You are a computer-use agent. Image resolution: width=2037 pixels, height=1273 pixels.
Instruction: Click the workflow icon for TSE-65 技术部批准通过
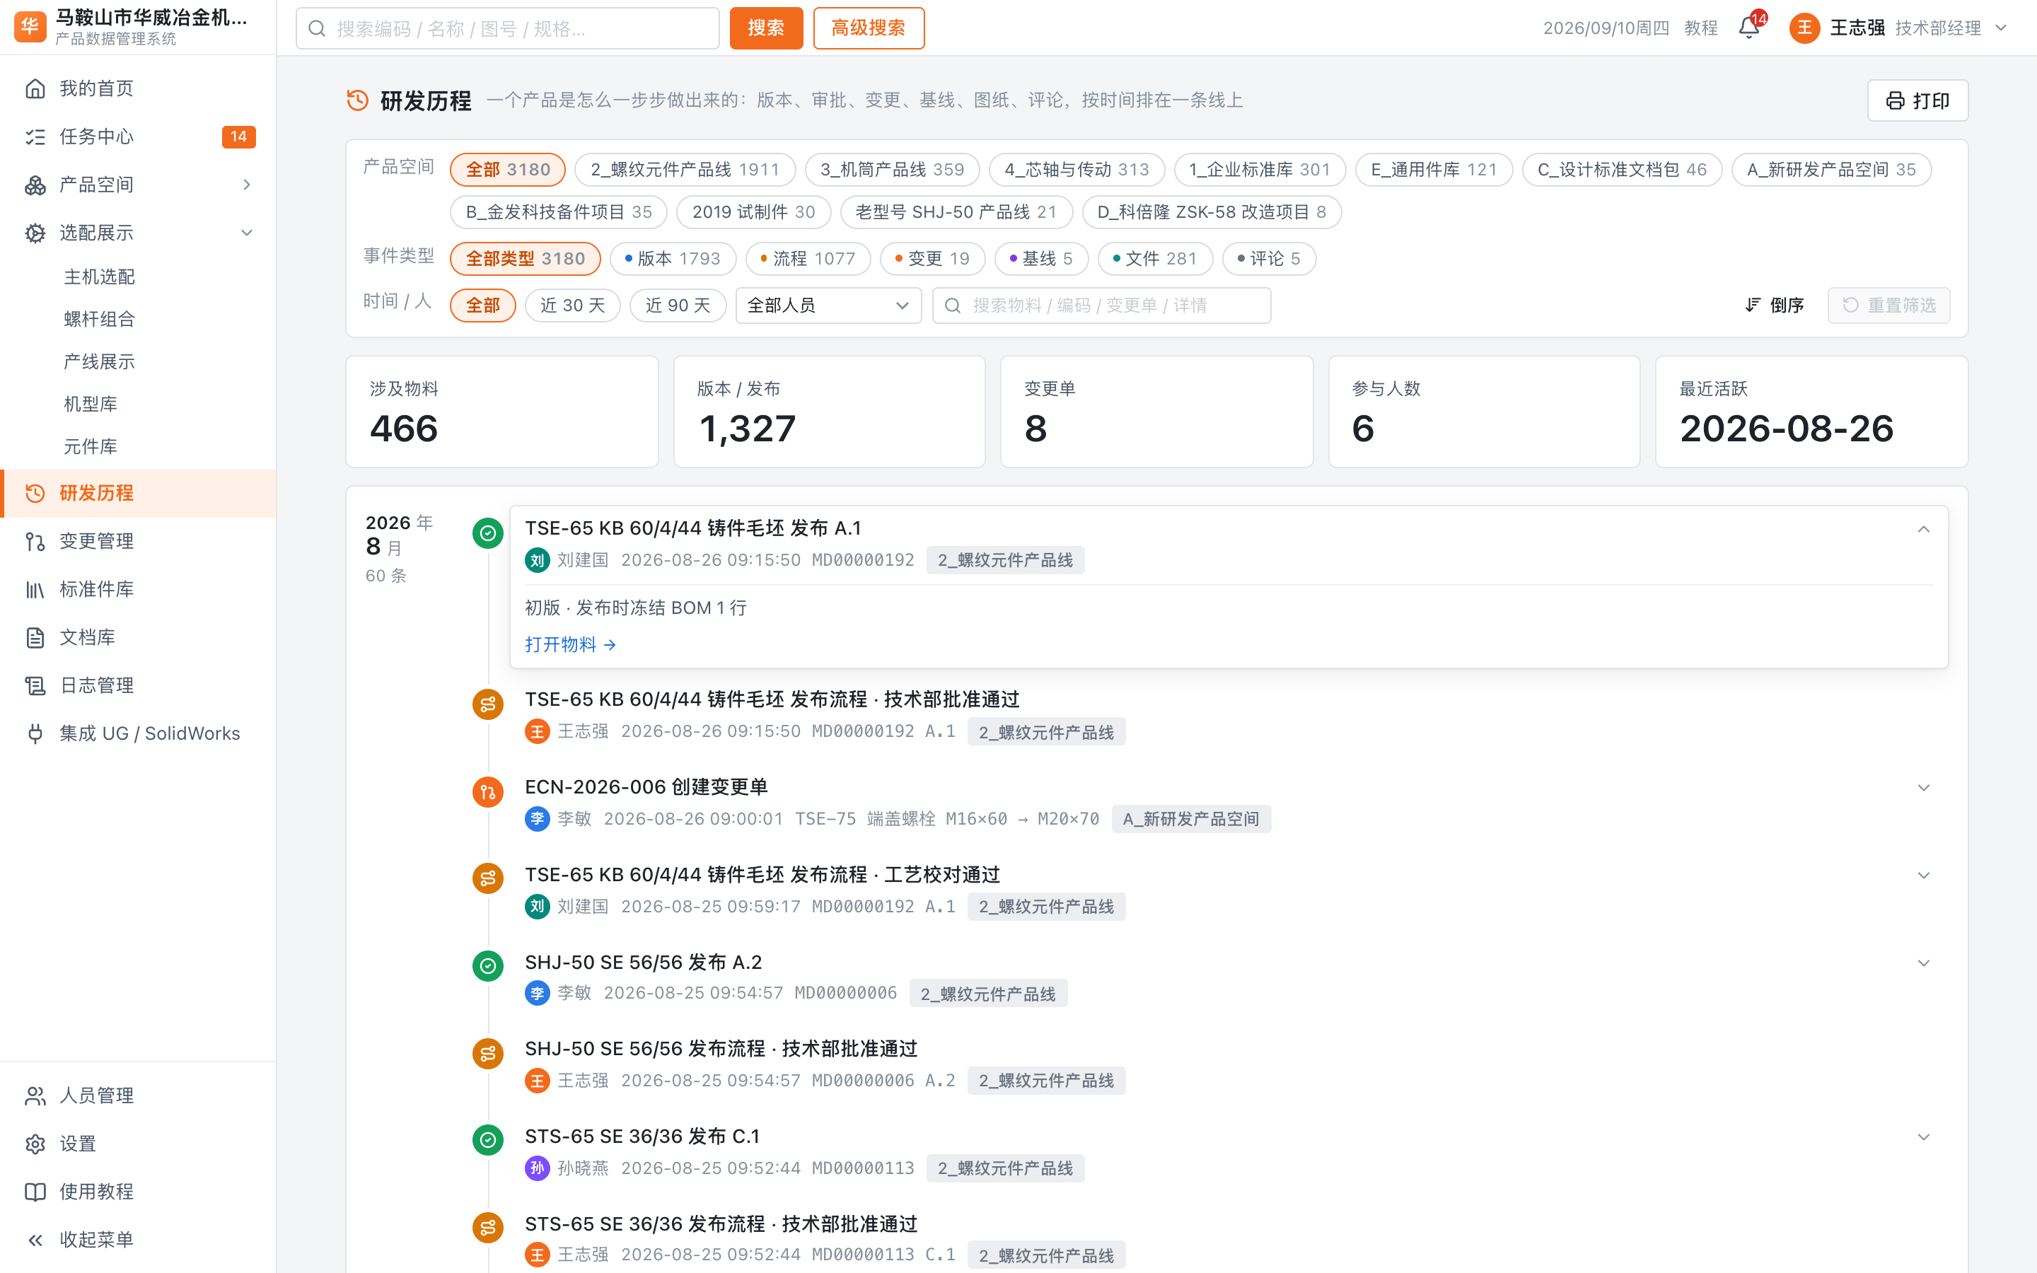(x=488, y=704)
